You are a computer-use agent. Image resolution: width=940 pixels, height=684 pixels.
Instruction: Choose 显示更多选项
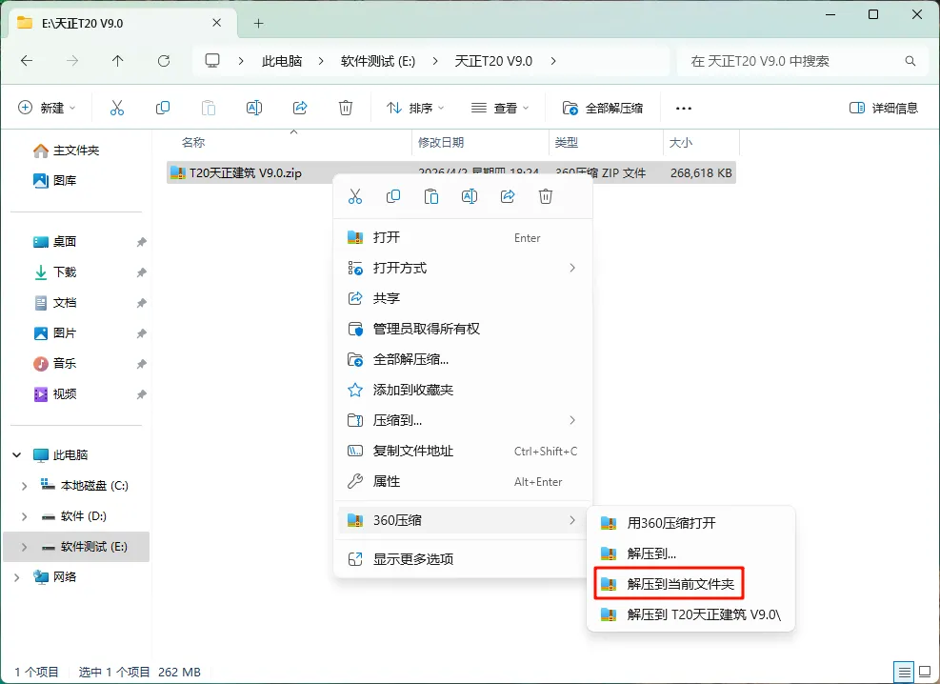point(463,559)
